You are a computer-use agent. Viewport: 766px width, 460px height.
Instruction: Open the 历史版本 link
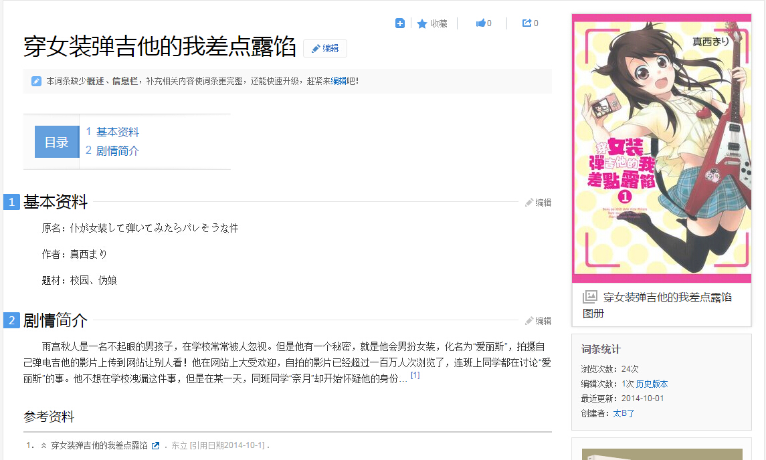[652, 384]
